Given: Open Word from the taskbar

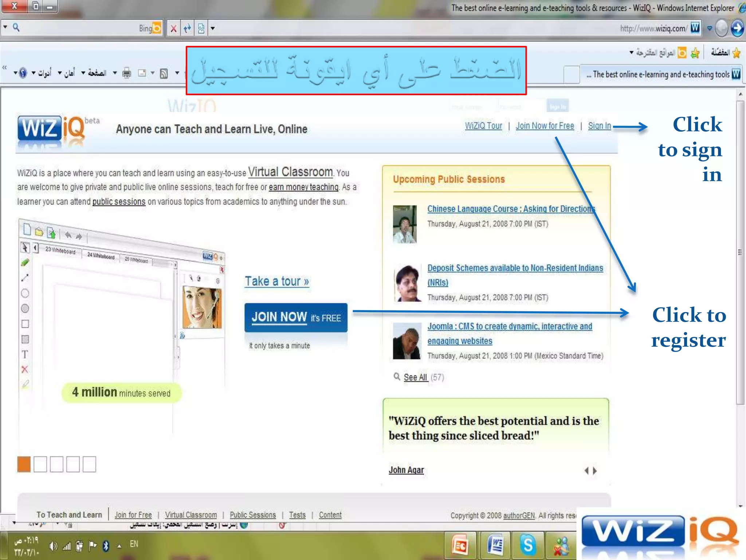Looking at the screenshot, I should tap(495, 545).
